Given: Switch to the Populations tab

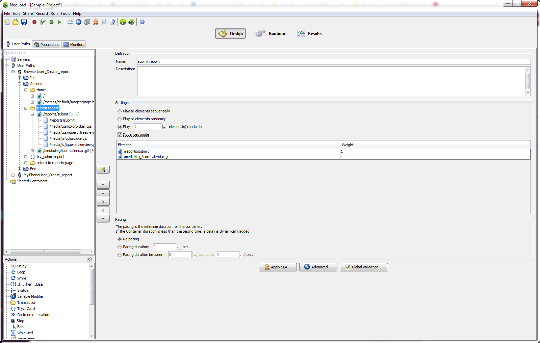Looking at the screenshot, I should (x=47, y=45).
